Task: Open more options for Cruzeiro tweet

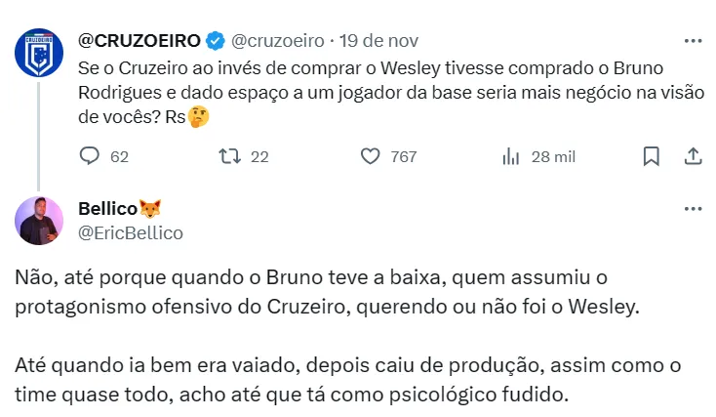Action: coord(693,41)
